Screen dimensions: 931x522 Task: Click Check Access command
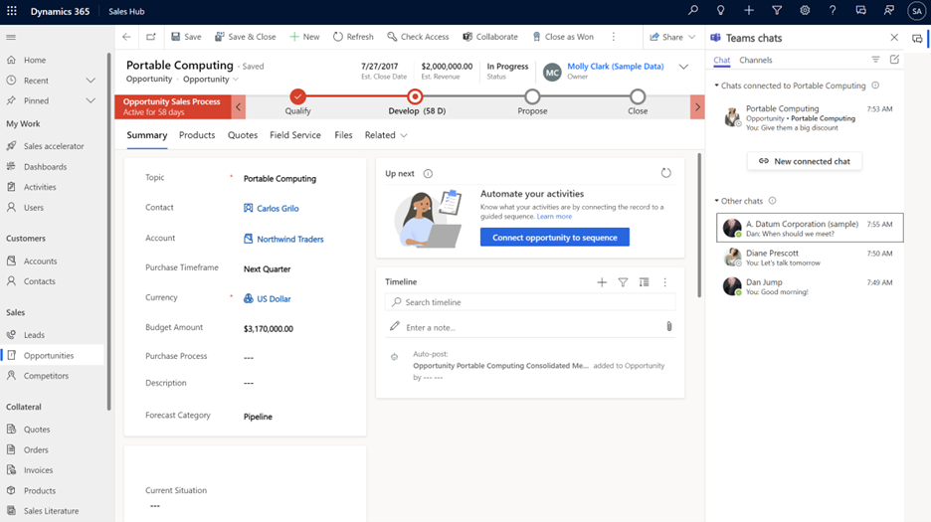click(x=418, y=37)
